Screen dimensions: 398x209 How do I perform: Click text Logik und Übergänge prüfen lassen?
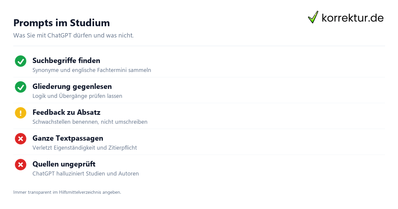click(77, 96)
